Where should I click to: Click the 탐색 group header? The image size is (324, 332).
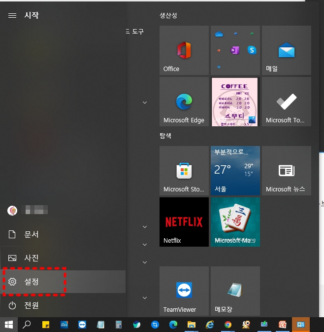tap(165, 136)
